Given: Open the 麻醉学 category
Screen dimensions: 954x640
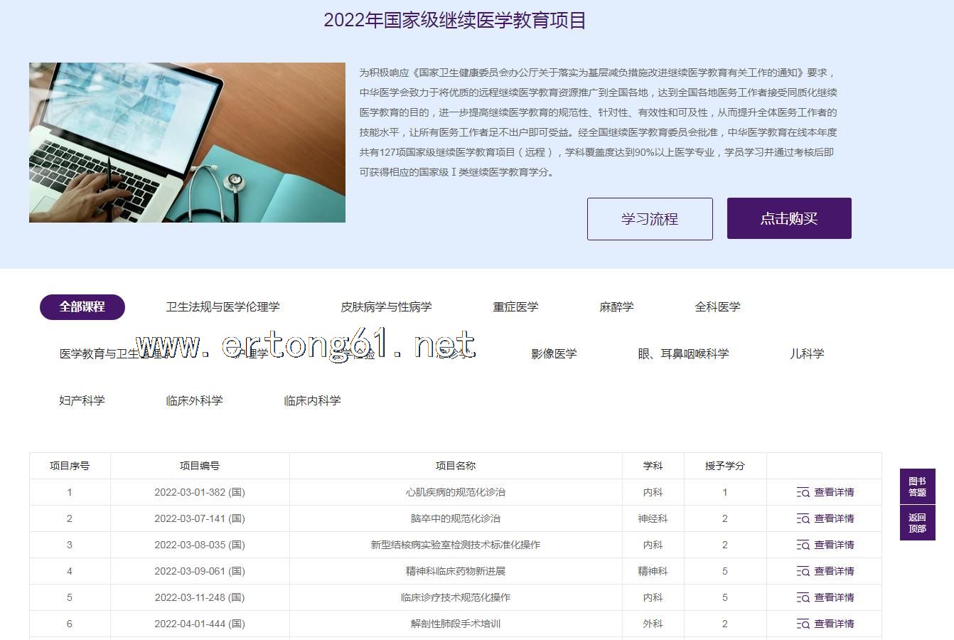Looking at the screenshot, I should coord(616,307).
